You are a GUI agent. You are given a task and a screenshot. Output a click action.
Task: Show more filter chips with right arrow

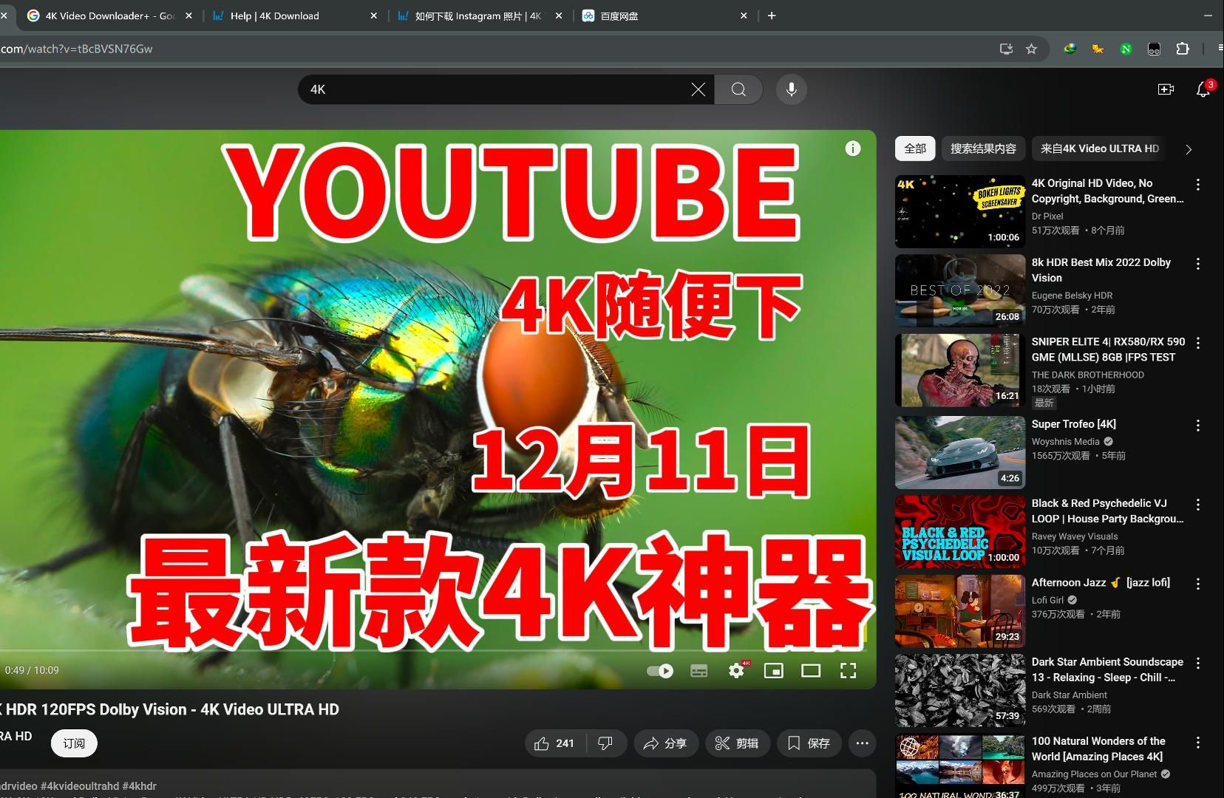(1189, 149)
